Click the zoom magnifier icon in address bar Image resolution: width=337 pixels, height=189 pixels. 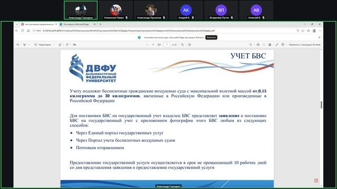click(x=298, y=31)
